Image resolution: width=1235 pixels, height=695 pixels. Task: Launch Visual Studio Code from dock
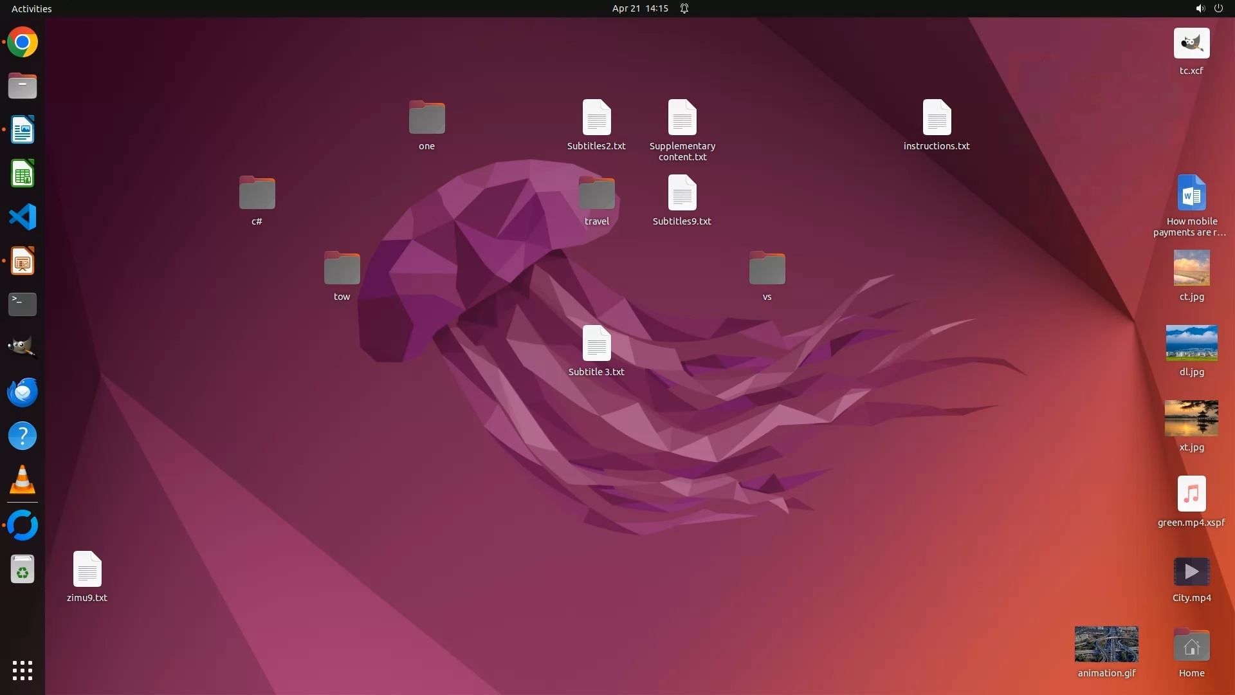(23, 217)
